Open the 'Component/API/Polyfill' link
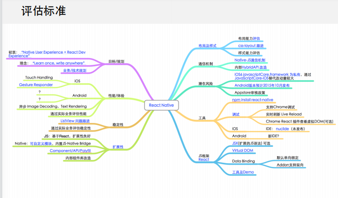338x198 pixels. pos(70,150)
